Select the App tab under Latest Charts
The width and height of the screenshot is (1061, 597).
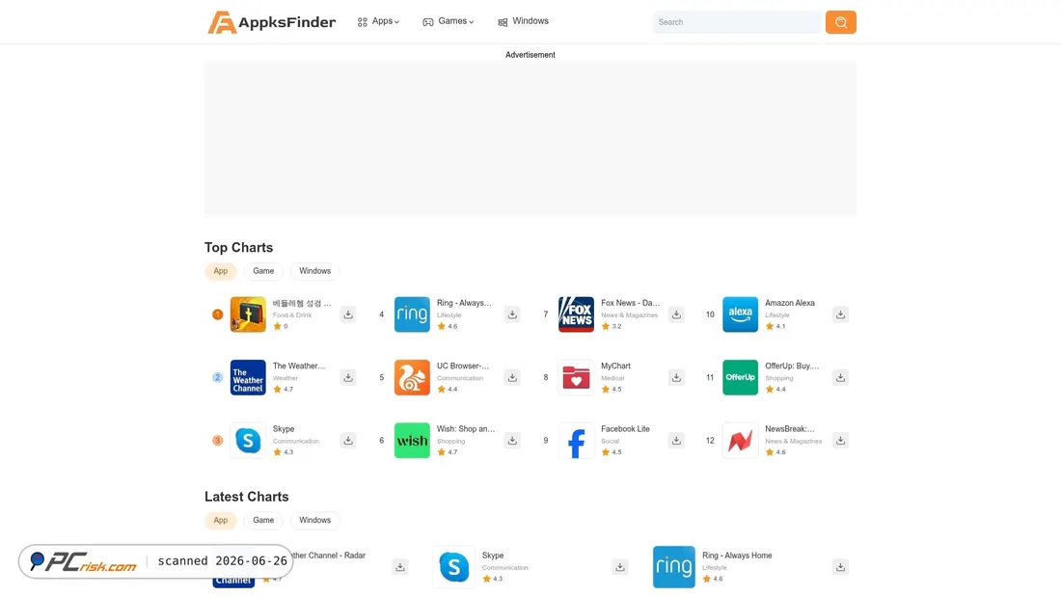(x=221, y=520)
